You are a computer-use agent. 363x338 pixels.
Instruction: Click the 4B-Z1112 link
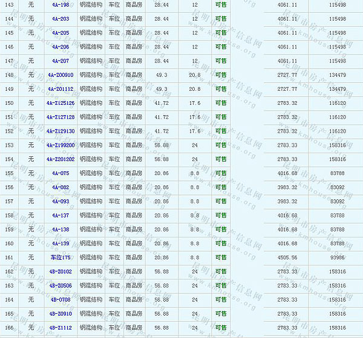[x=60, y=328]
